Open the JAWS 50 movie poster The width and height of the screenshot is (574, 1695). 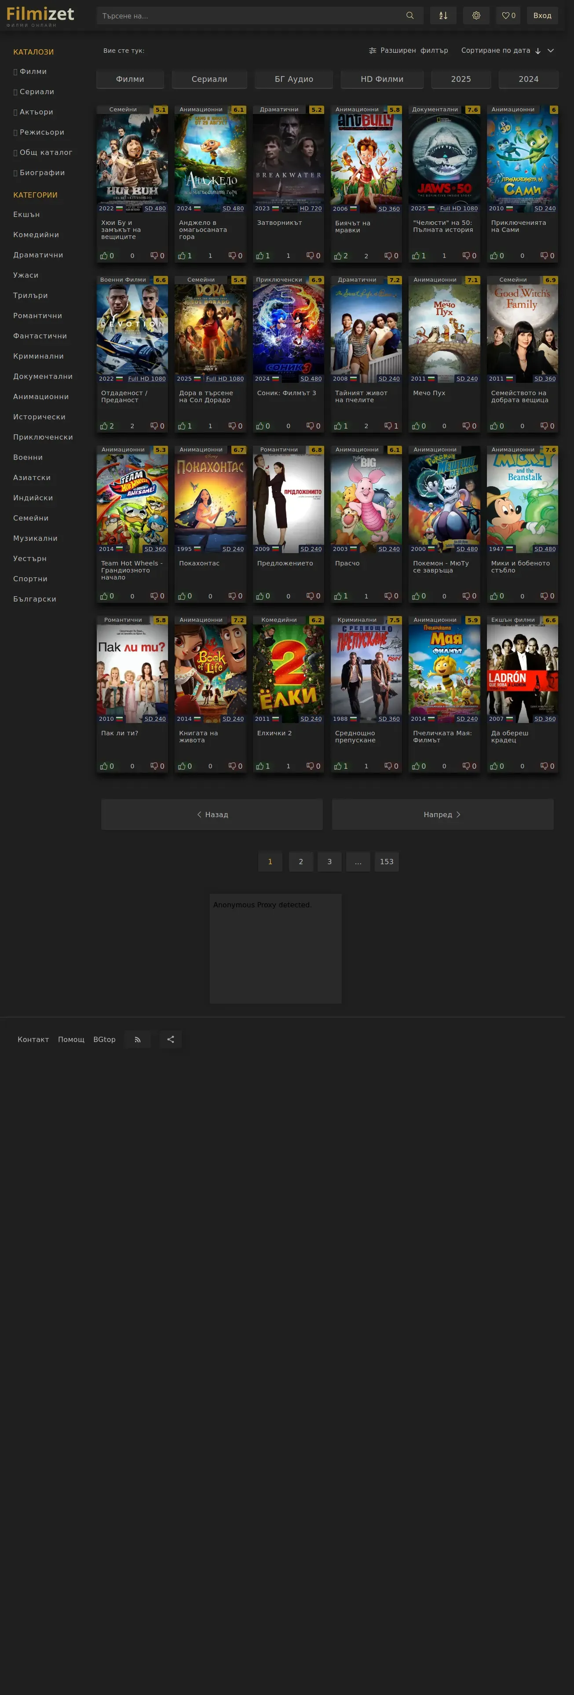(x=445, y=159)
